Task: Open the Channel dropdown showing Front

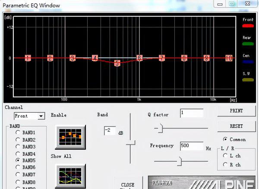Action: [x=29, y=116]
